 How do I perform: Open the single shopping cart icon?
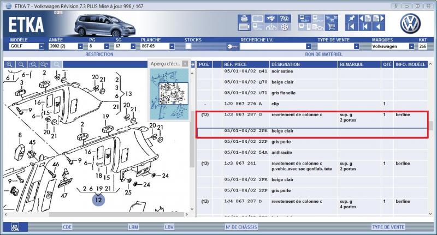point(332,27)
